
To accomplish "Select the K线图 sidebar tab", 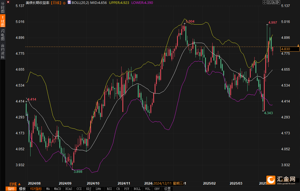I will 3,21.
